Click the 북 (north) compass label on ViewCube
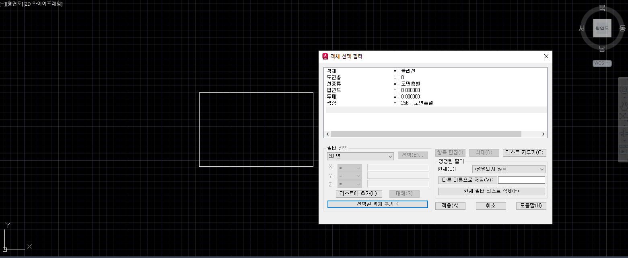The image size is (628, 258). click(602, 8)
